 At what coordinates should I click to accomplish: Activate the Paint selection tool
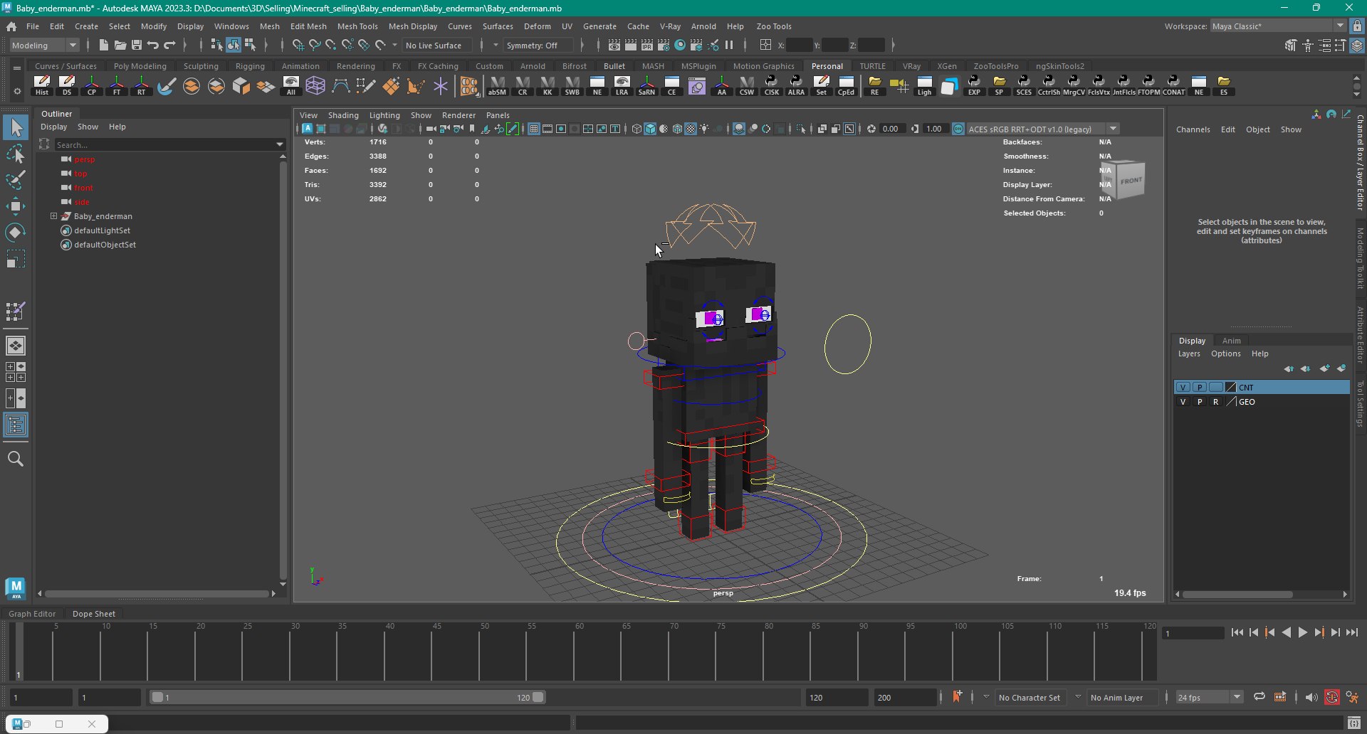[x=16, y=180]
